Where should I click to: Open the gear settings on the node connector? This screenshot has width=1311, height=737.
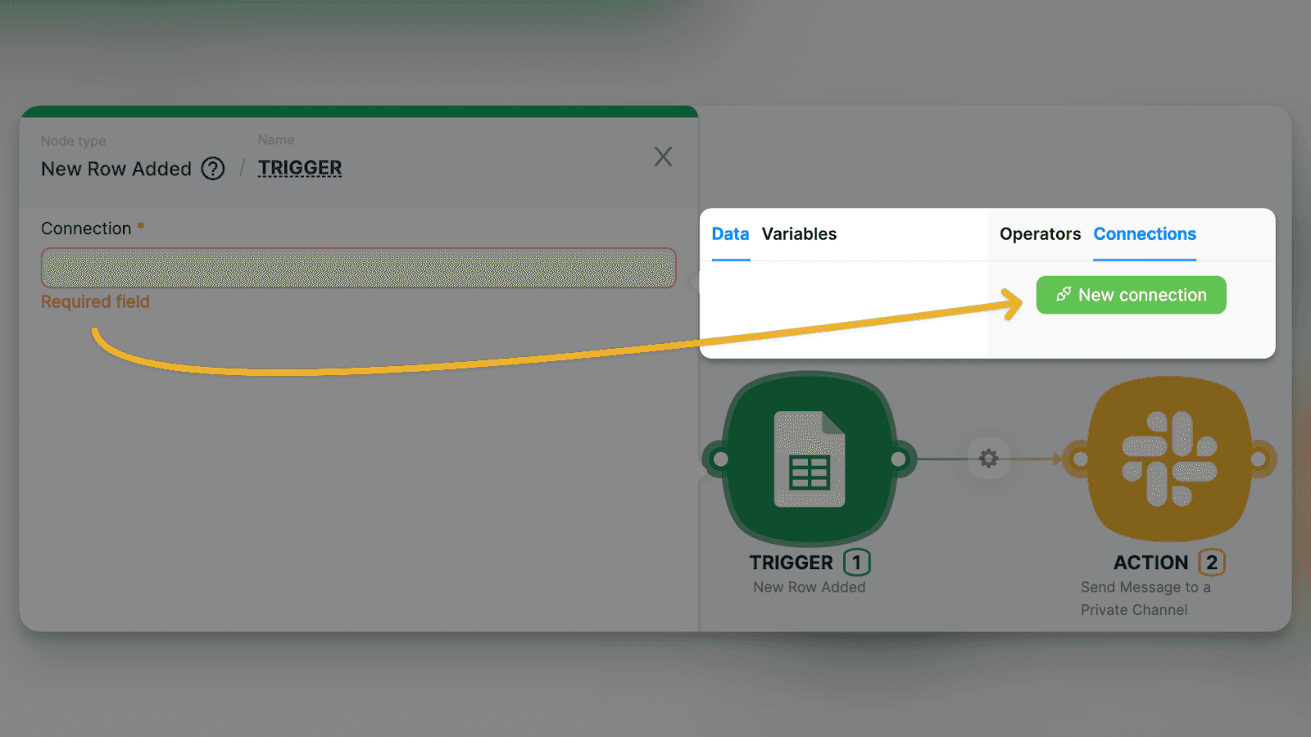(989, 459)
